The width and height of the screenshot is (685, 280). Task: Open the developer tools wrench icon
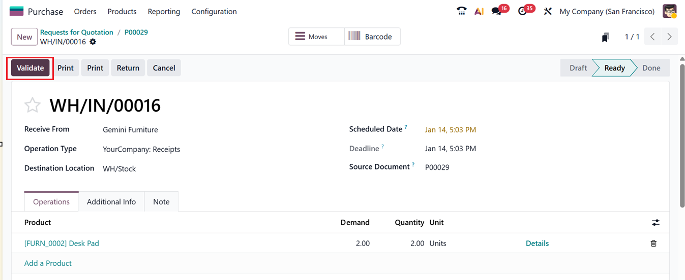(x=548, y=11)
